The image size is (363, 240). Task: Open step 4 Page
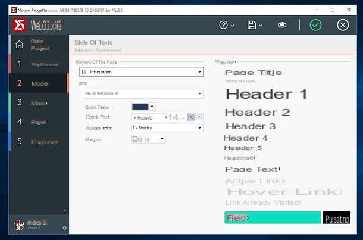[39, 122]
